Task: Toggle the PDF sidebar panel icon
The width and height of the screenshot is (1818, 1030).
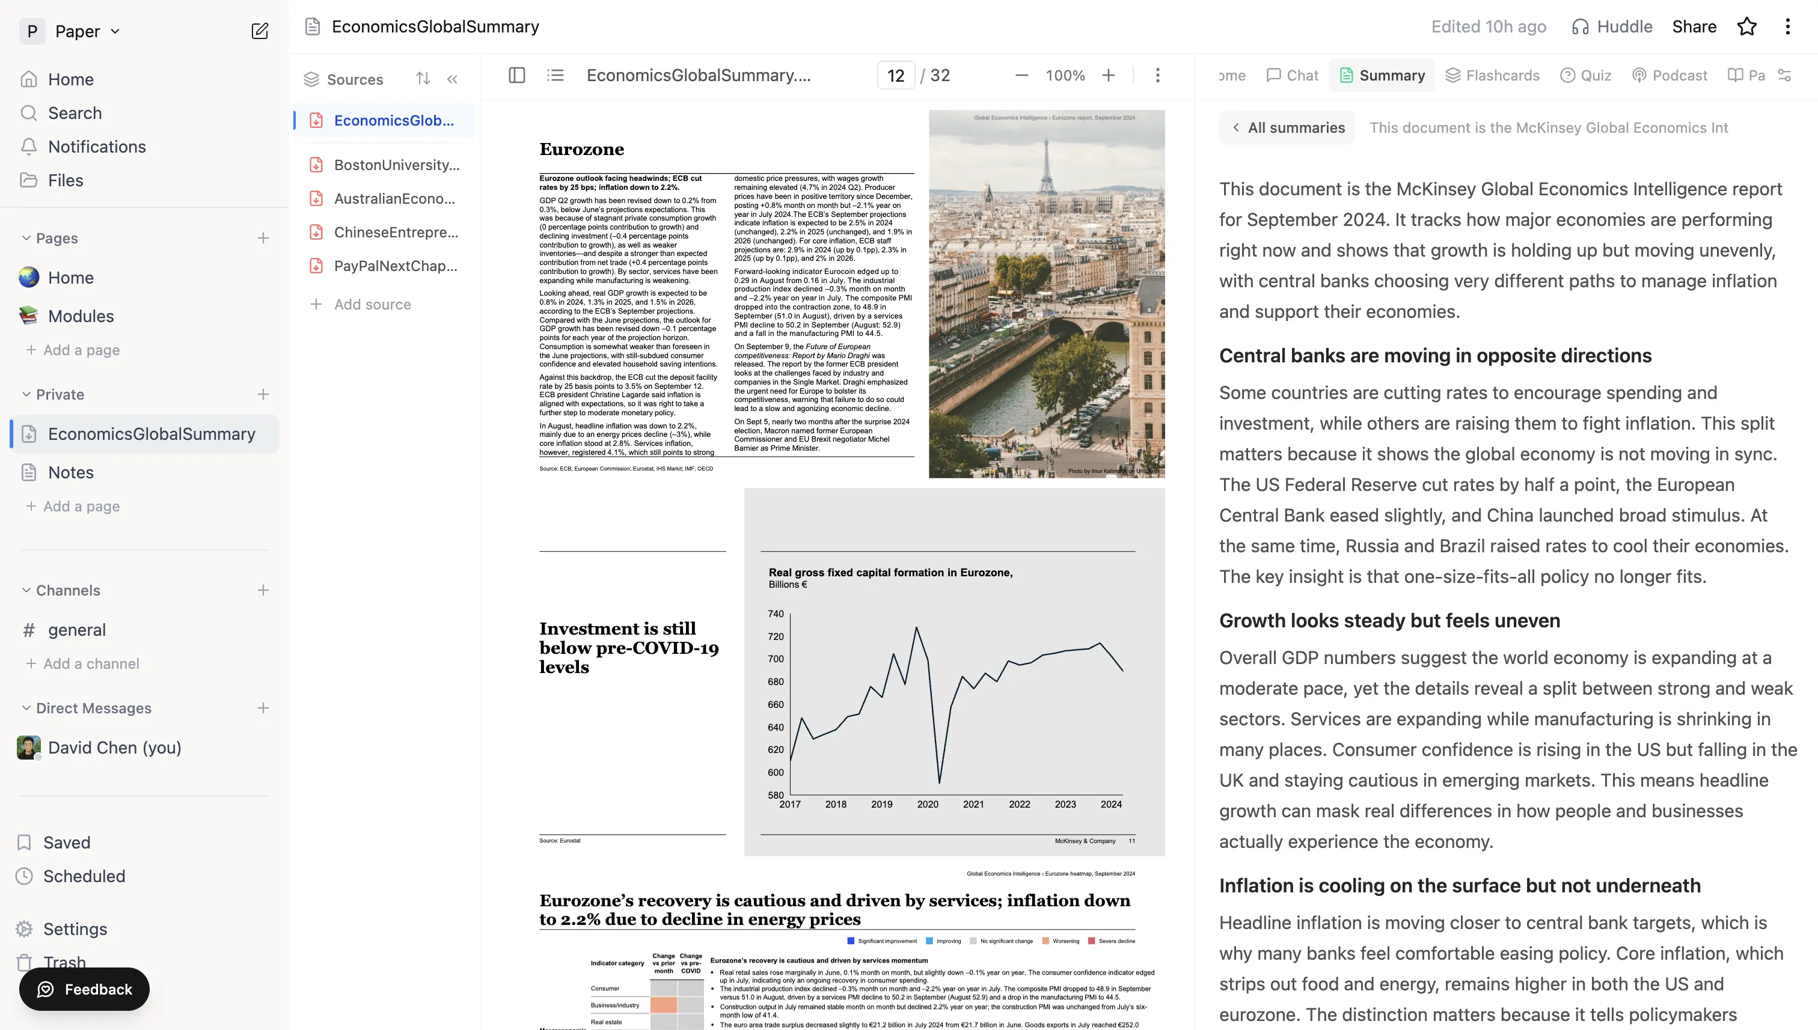Action: pos(516,75)
